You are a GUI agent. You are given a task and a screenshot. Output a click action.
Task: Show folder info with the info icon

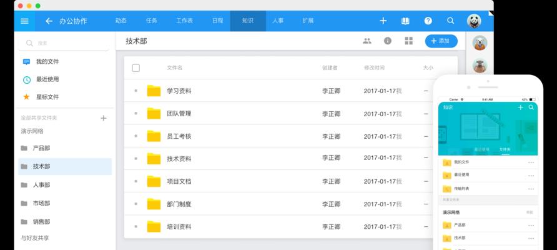click(x=388, y=41)
